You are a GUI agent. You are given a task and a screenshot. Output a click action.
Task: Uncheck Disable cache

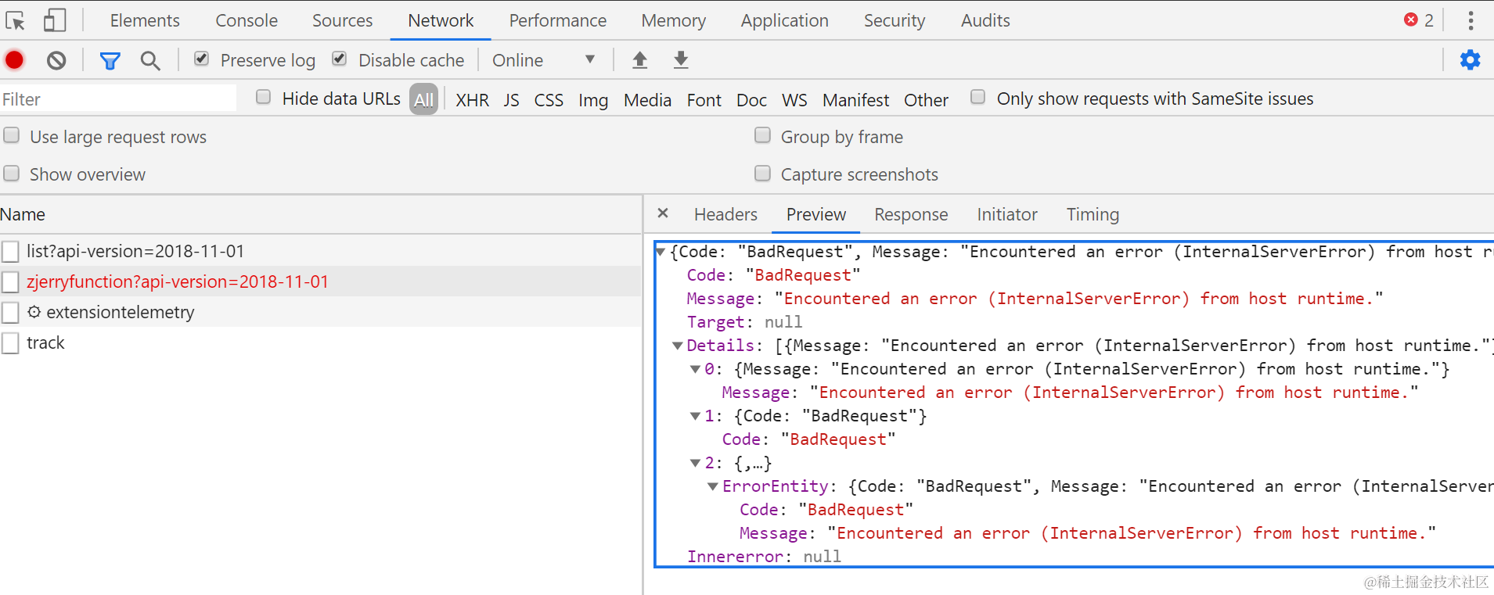[339, 59]
